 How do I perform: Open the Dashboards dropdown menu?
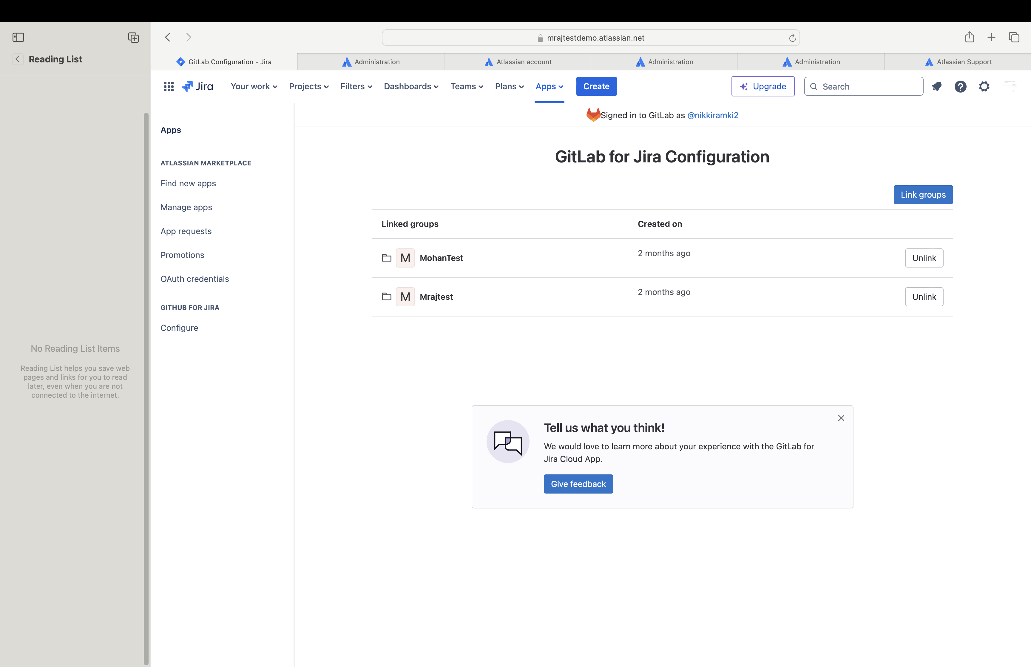coord(410,86)
